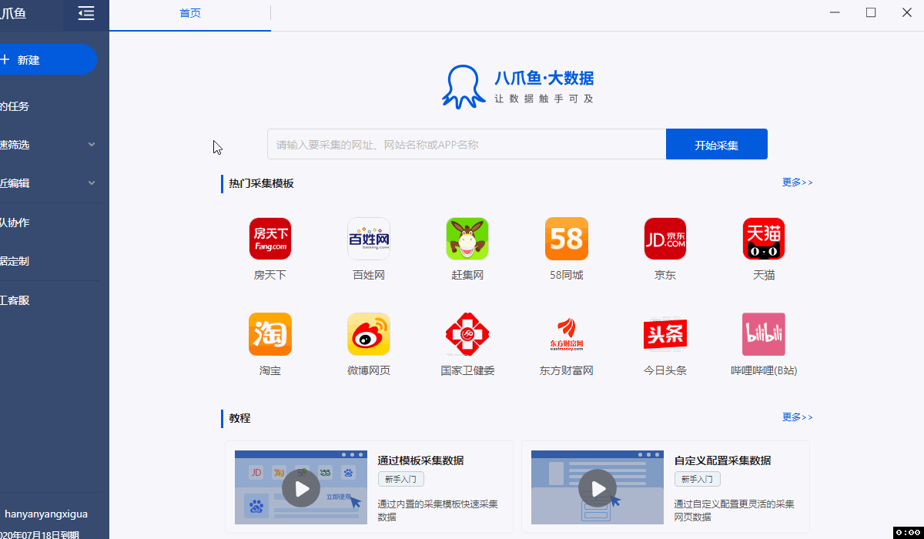The width and height of the screenshot is (924, 539).
Task: Click the username hanyanyangxigua
Action: point(46,514)
